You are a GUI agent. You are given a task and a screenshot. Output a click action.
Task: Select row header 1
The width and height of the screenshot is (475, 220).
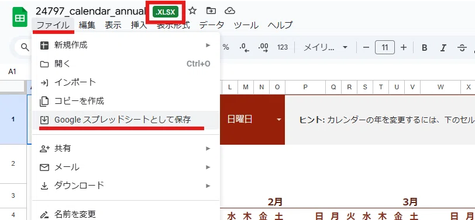pyautogui.click(x=13, y=120)
